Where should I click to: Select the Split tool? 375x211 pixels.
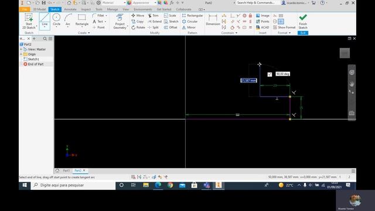tap(153, 28)
